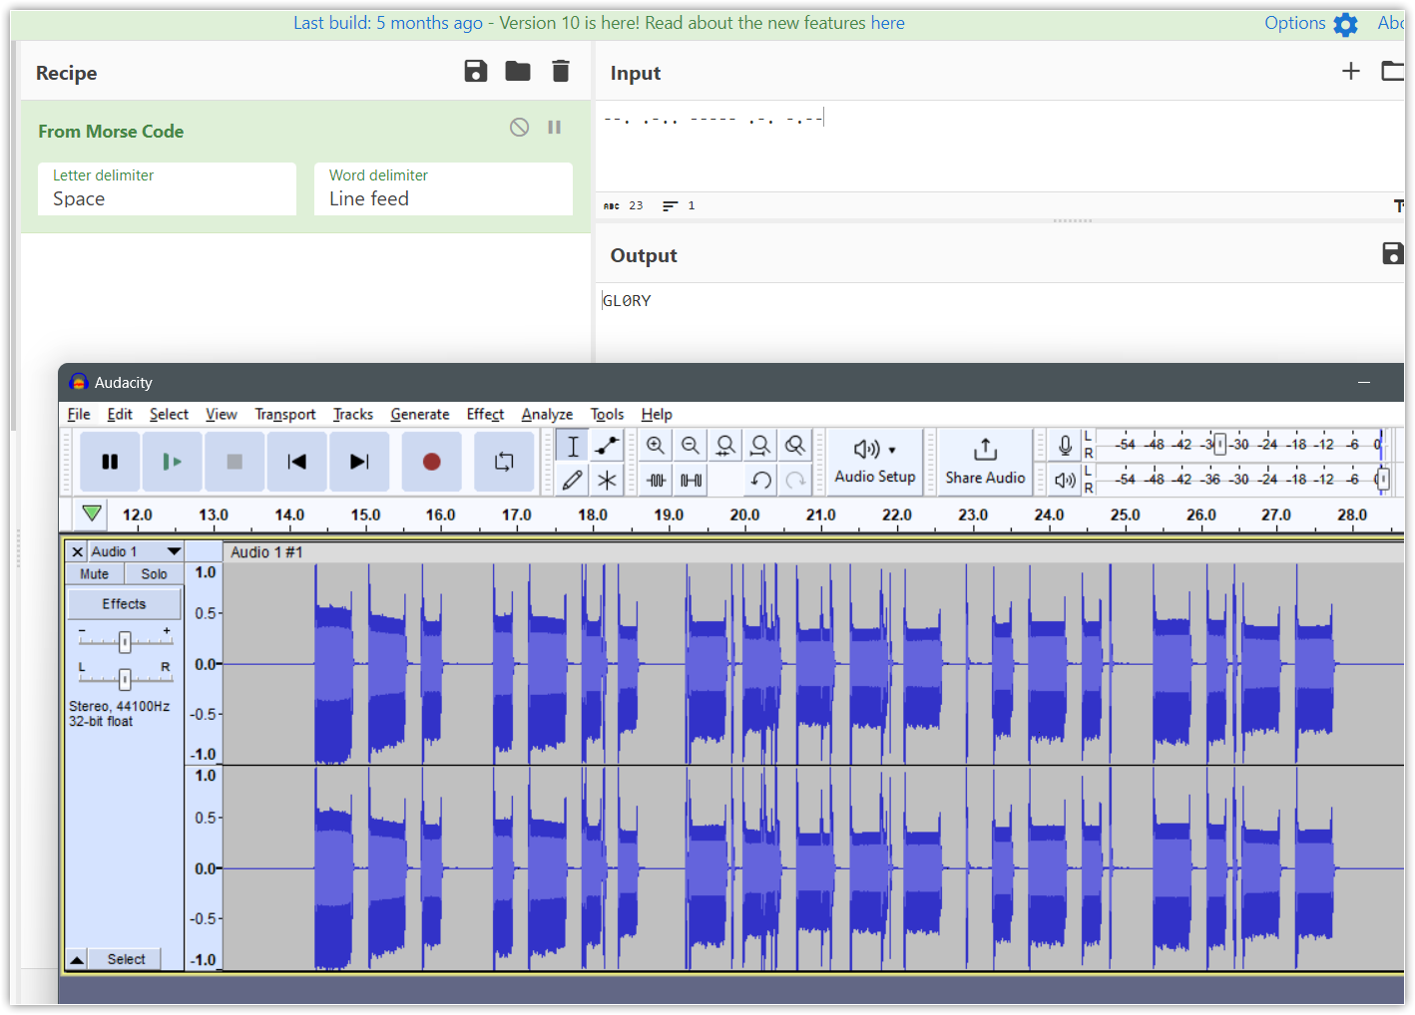Select the Draw pencil tool
This screenshot has width=1415, height=1015.
pyautogui.click(x=573, y=481)
